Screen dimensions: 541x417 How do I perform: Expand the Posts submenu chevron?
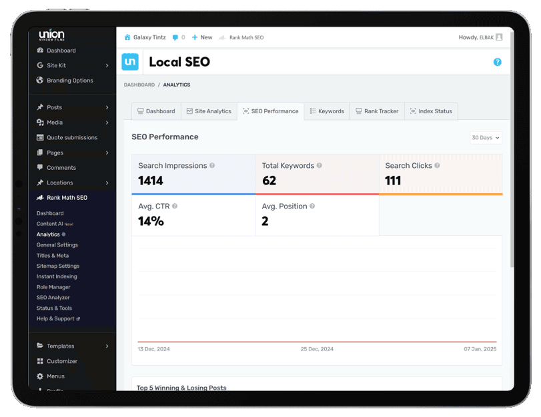coord(107,107)
